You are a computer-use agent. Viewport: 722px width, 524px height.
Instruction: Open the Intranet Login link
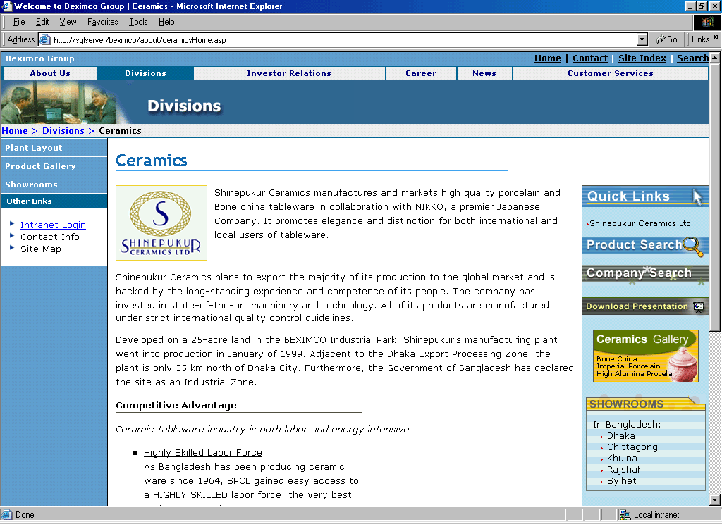53,225
